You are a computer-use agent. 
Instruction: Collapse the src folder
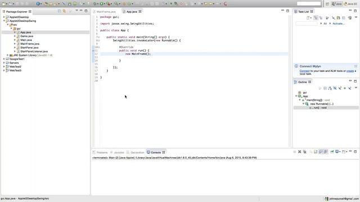tap(7, 25)
